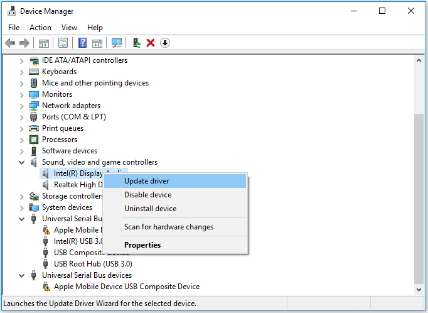
Task: Choose Uninstall device from context menu
Action: (x=150, y=209)
